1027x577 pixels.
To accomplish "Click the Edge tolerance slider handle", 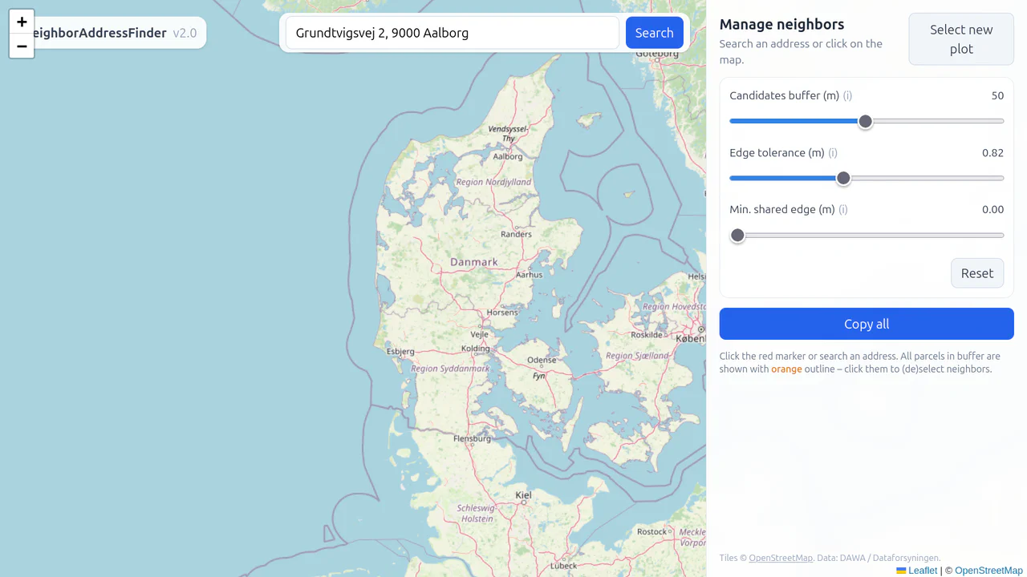I will click(843, 178).
